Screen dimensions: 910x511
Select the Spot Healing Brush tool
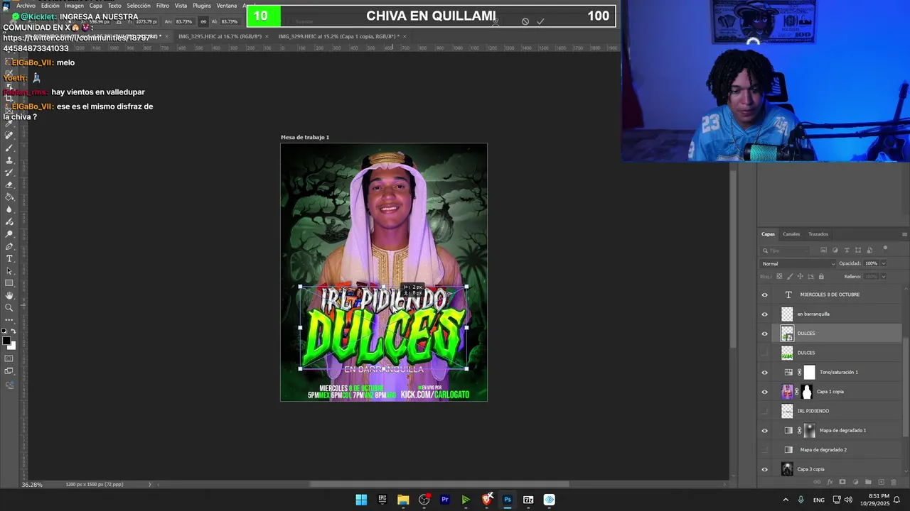click(x=9, y=136)
